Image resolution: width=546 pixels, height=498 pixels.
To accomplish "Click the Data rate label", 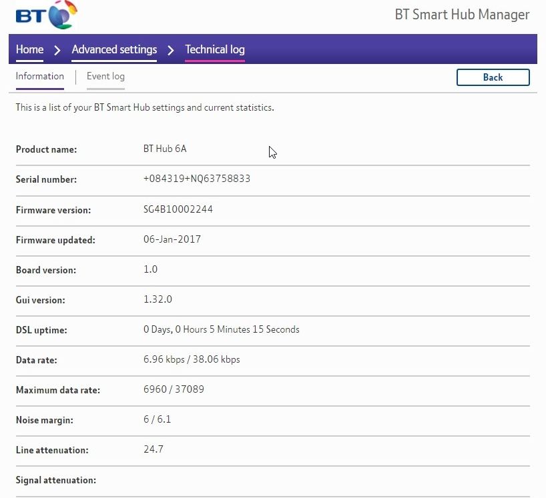I will tap(37, 360).
